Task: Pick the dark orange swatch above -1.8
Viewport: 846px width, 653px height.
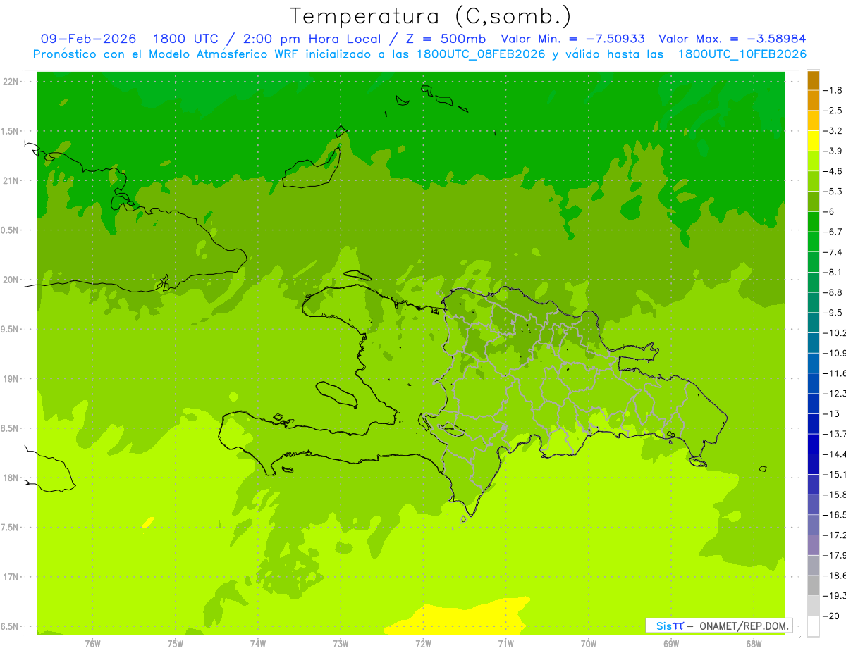Action: click(813, 80)
